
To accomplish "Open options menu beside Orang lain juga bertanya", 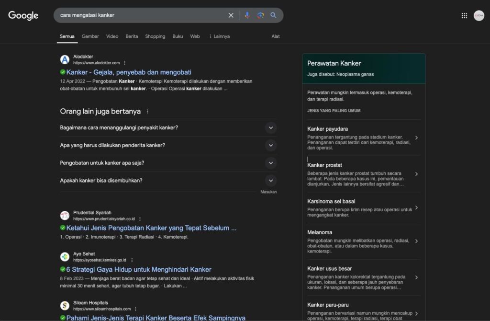I will (147, 111).
